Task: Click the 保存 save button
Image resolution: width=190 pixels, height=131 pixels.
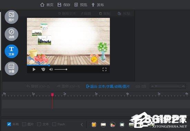Action: click(x=64, y=5)
